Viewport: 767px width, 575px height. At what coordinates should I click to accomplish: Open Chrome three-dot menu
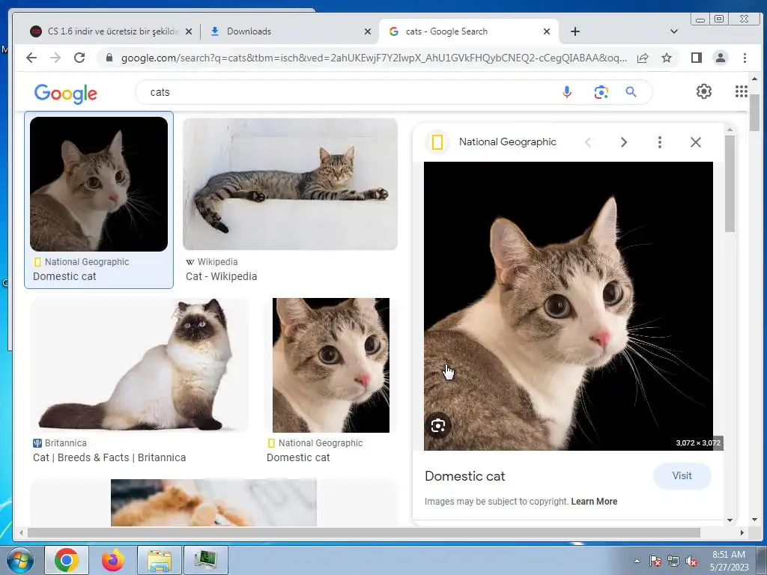tap(745, 58)
